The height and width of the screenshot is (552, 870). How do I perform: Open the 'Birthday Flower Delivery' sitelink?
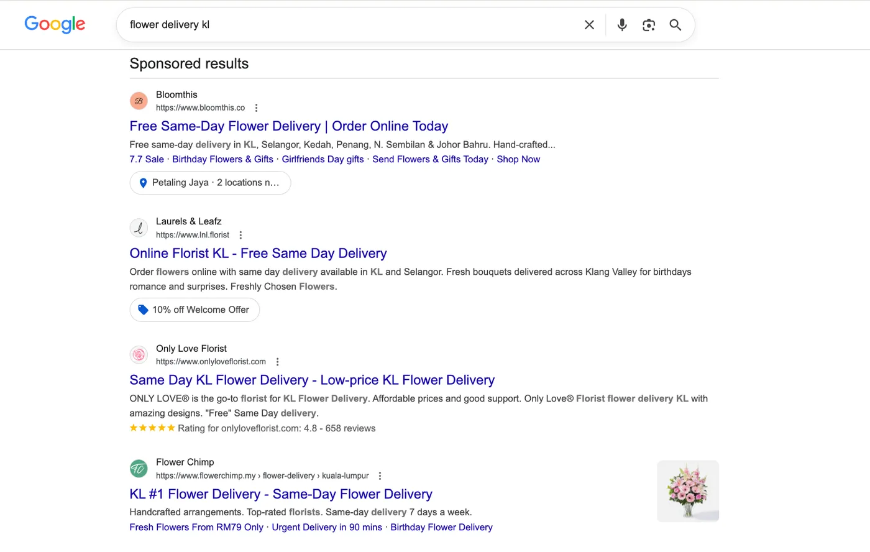click(x=441, y=527)
